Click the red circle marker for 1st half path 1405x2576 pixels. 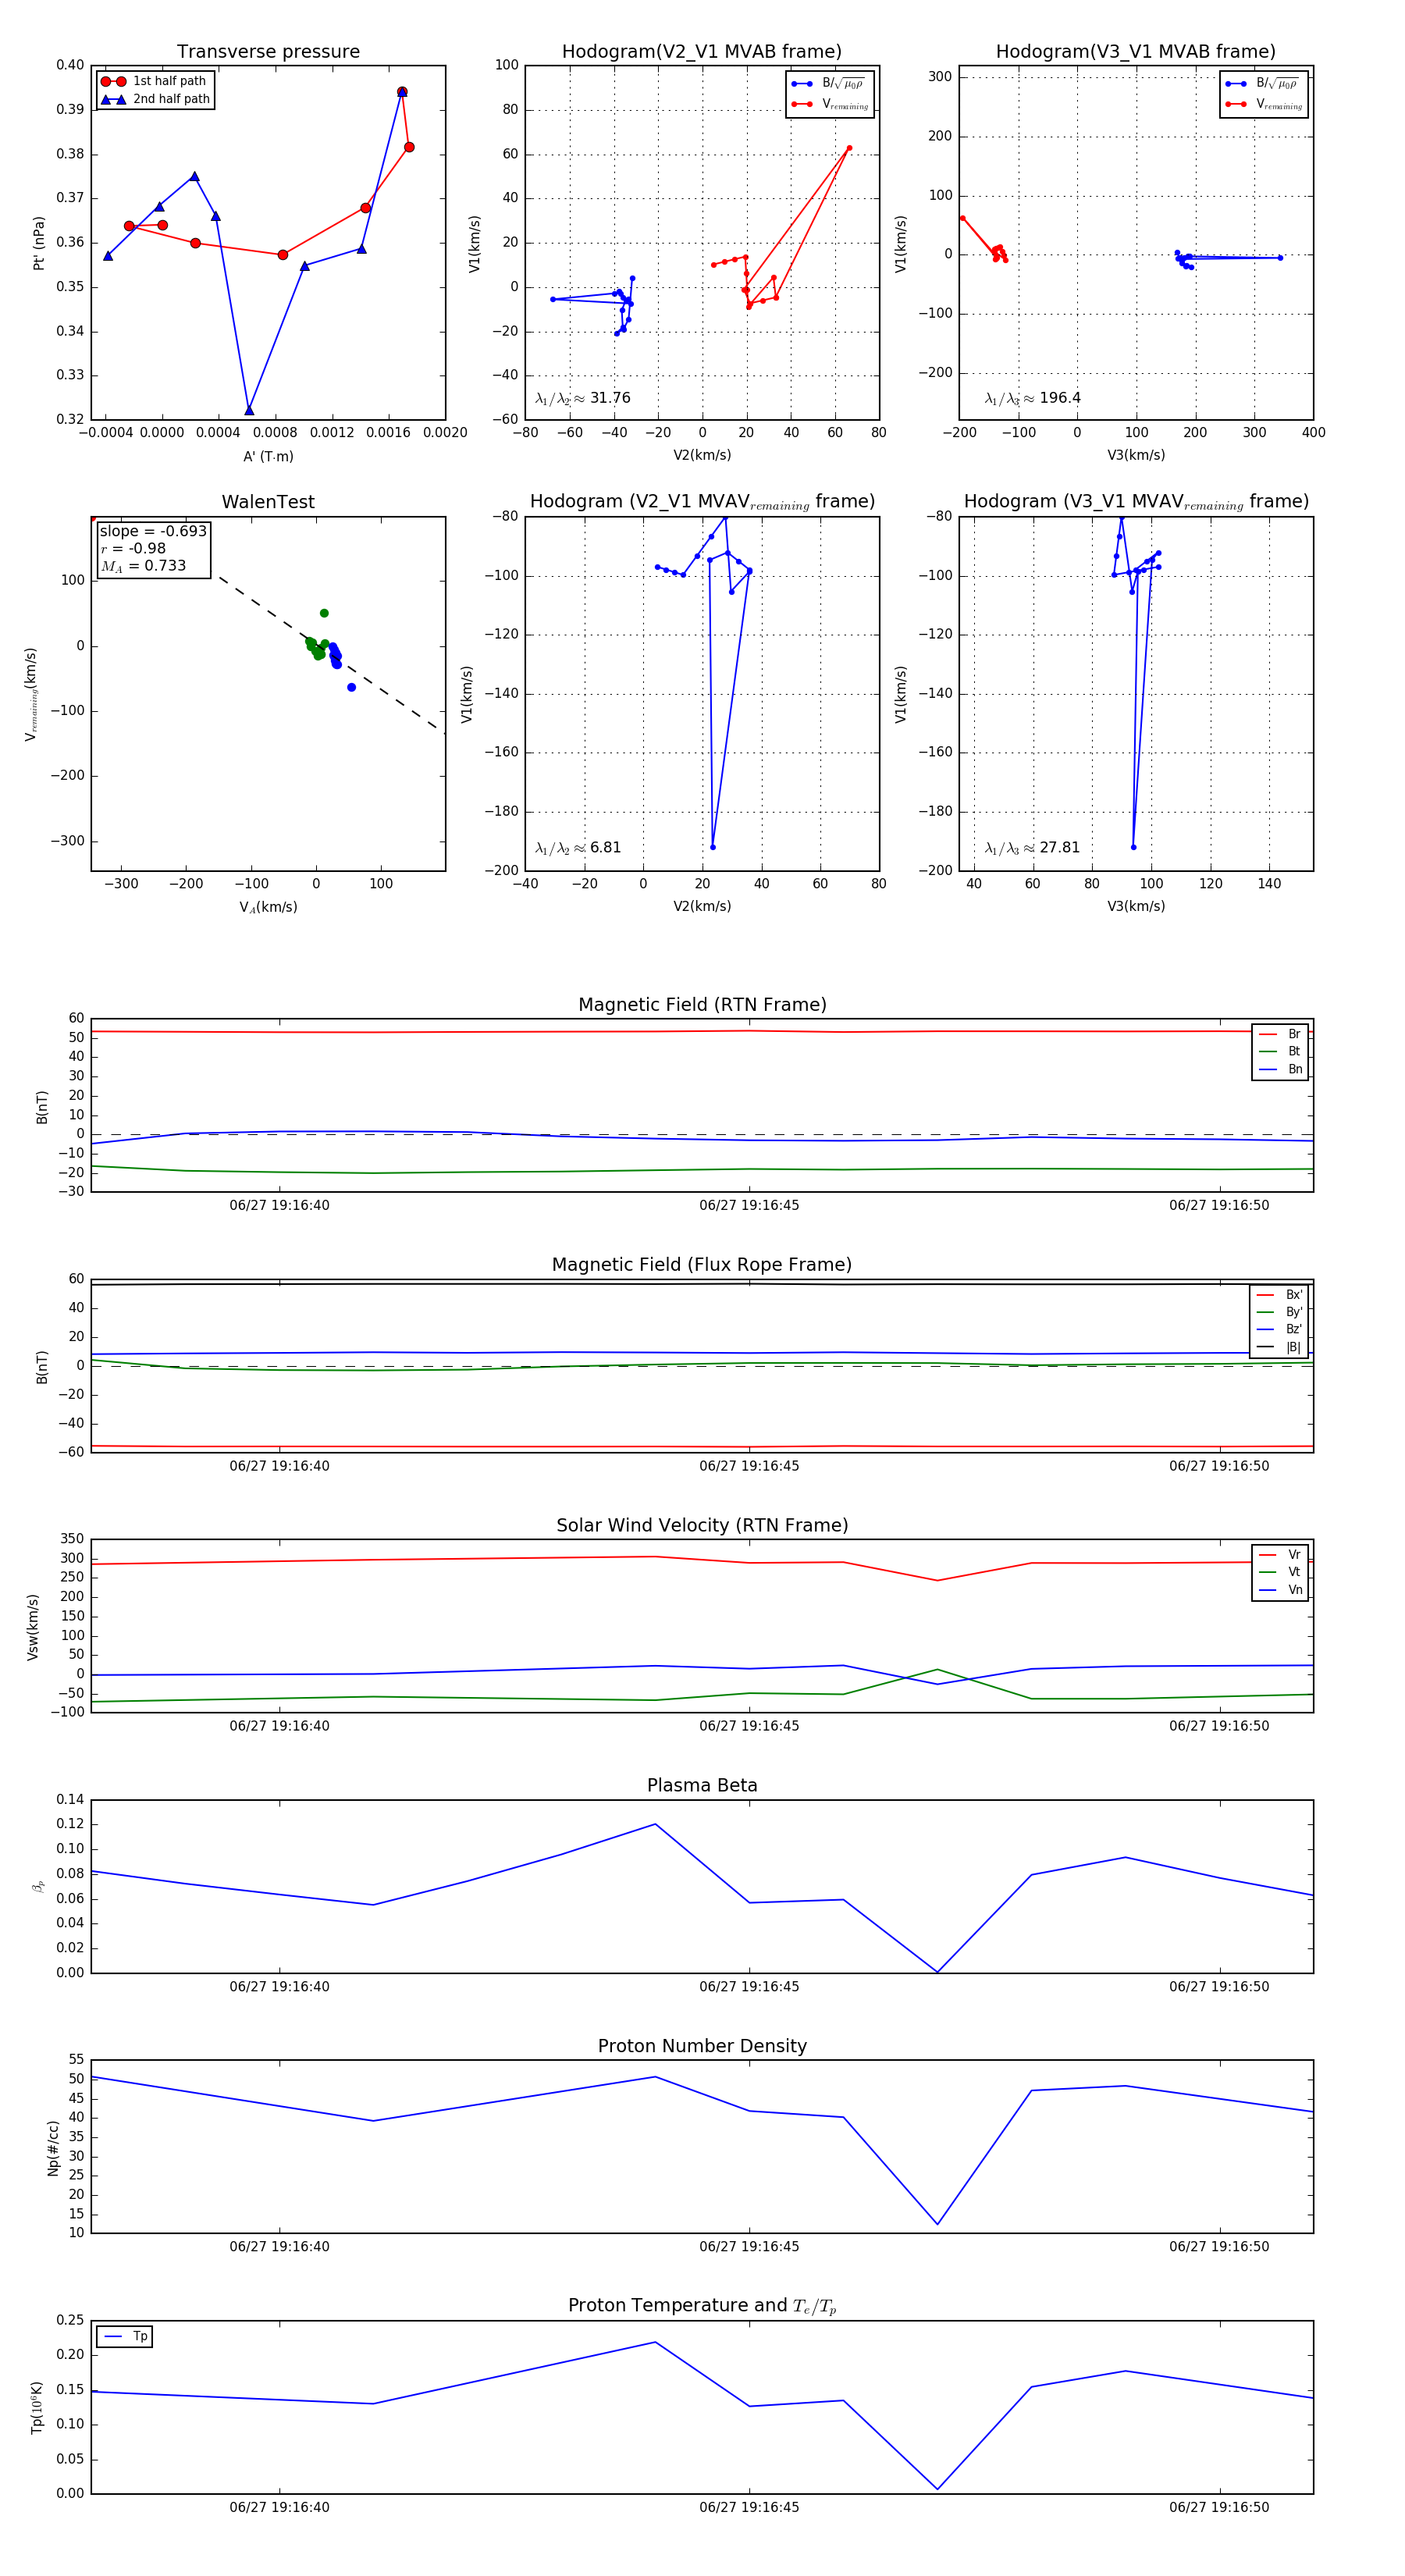click(x=113, y=81)
